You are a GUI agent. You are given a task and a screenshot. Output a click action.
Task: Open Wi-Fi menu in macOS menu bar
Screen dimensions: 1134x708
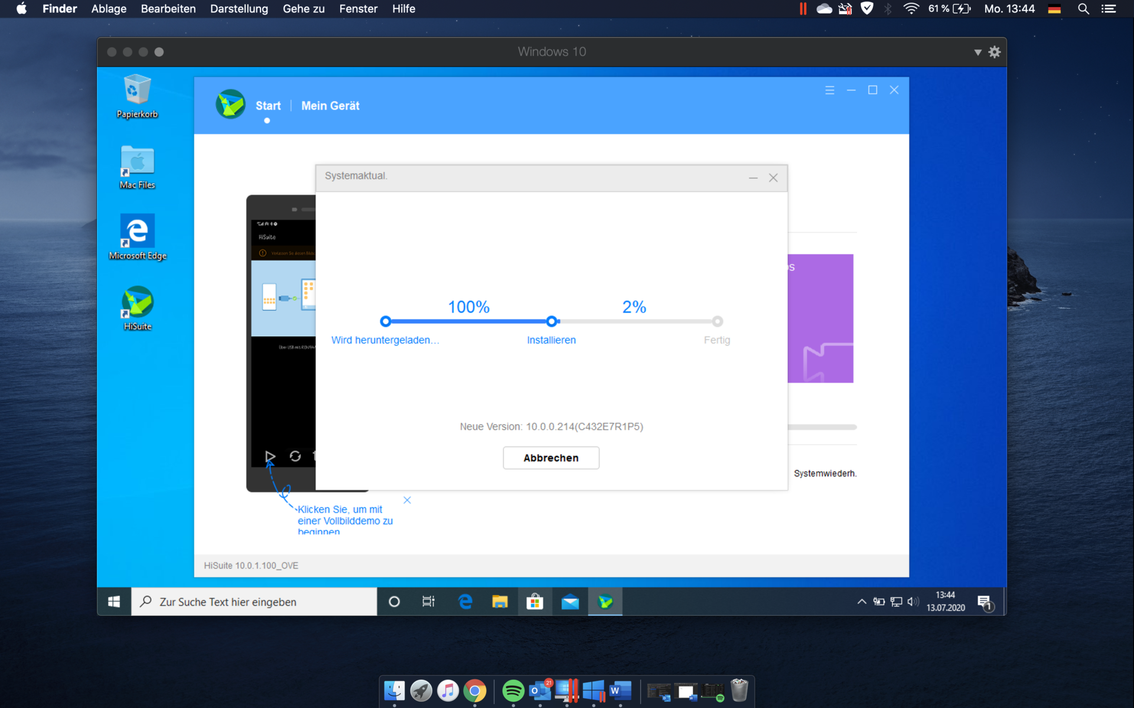pyautogui.click(x=911, y=9)
